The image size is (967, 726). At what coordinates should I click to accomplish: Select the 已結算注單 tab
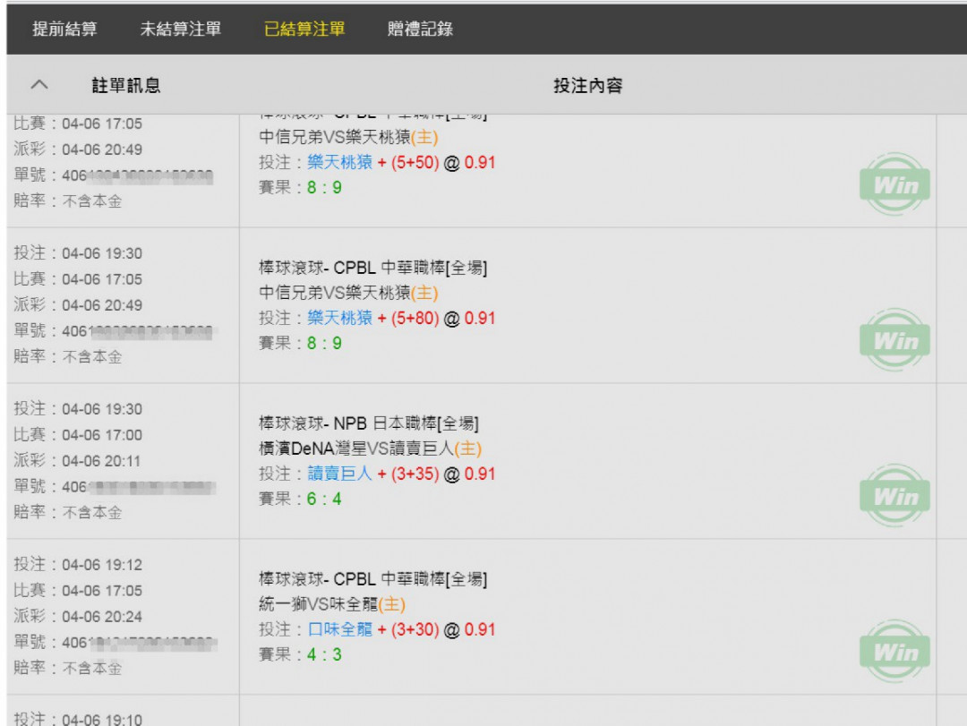click(304, 29)
